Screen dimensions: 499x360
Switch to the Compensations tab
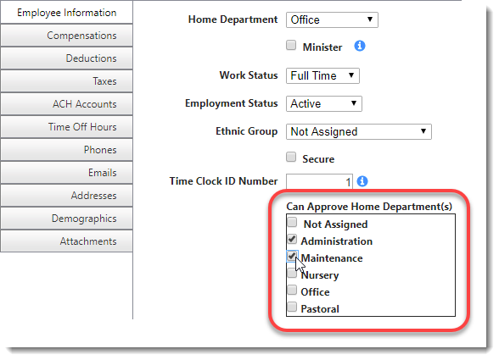tap(66, 36)
